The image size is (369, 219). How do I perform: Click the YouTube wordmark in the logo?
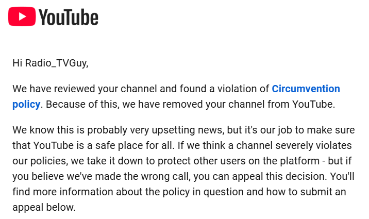(68, 17)
